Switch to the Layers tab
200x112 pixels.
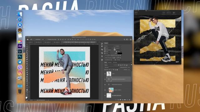[x=106, y=62]
